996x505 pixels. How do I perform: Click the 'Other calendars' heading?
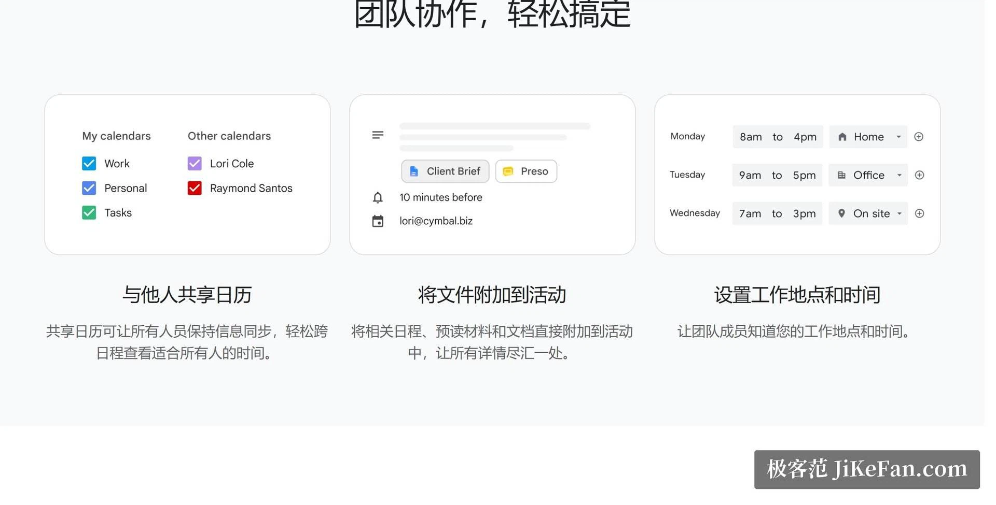[229, 136]
